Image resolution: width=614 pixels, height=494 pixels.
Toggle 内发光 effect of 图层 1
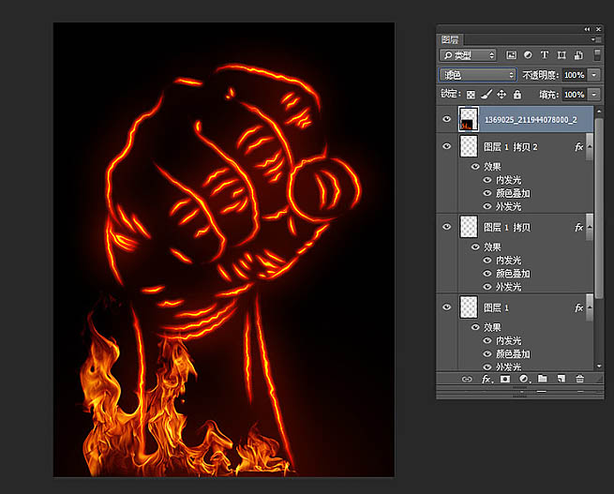point(487,340)
